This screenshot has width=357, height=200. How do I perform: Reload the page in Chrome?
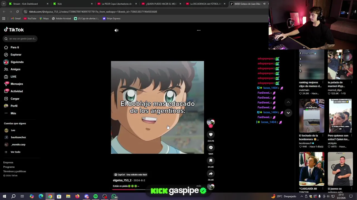point(17,12)
